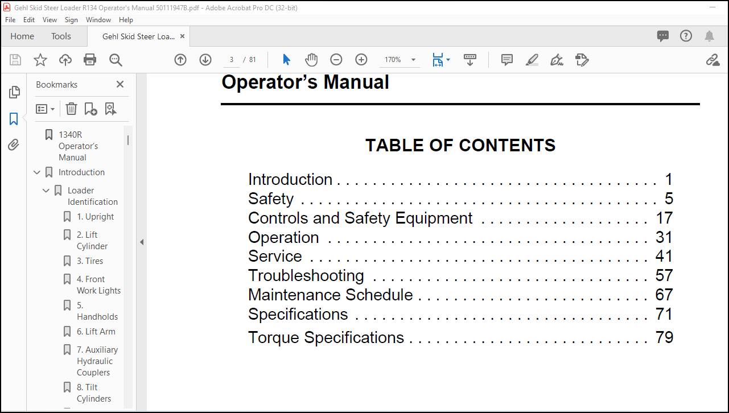
Task: Star this document as a favorite
Action: 40,60
